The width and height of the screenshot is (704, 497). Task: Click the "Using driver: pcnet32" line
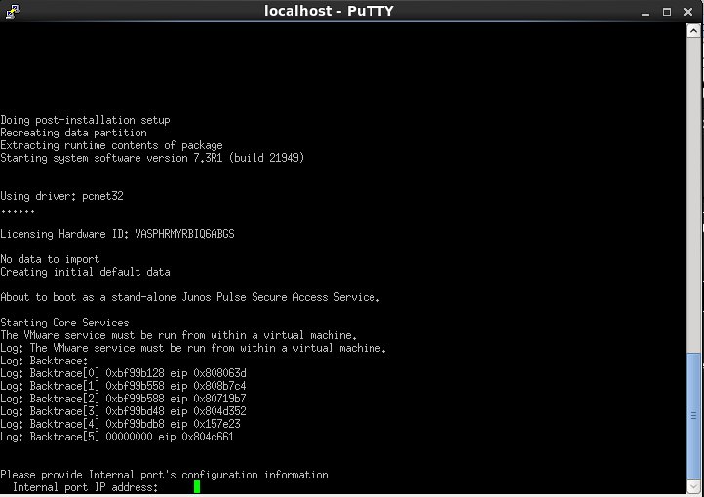coord(61,196)
